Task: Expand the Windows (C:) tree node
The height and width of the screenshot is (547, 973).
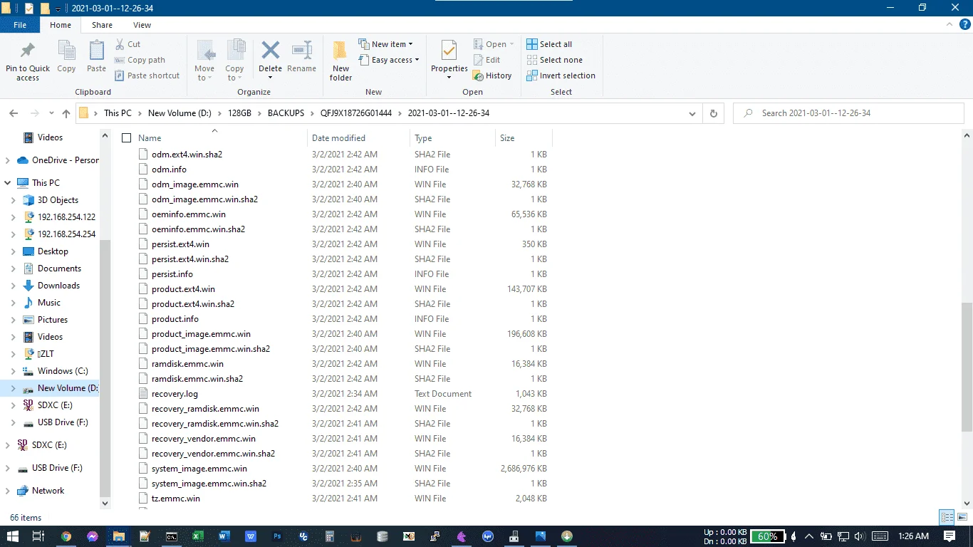Action: (x=14, y=371)
